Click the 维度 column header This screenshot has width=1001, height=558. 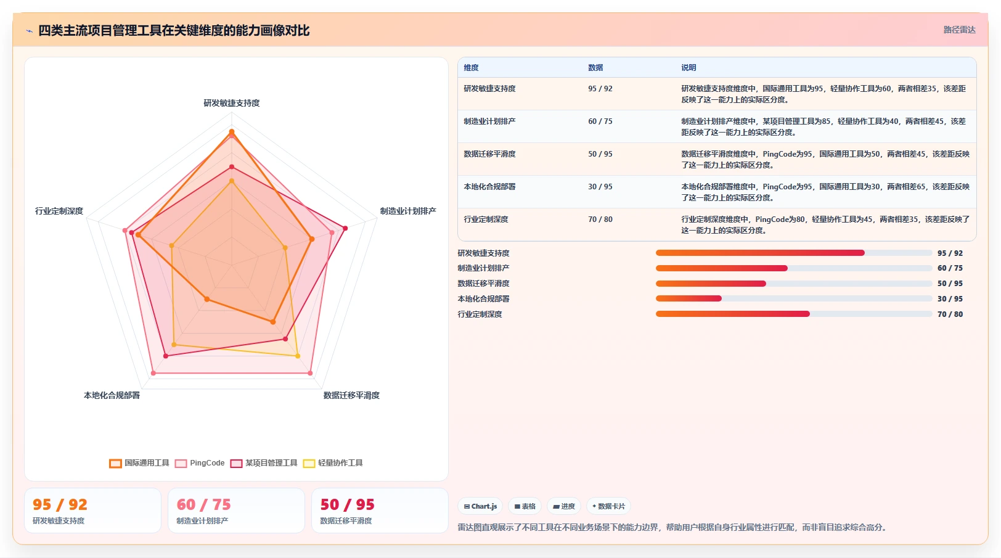(x=472, y=68)
